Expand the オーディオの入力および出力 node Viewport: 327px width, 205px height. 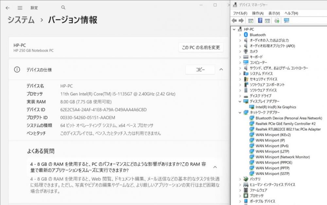tap(240, 40)
